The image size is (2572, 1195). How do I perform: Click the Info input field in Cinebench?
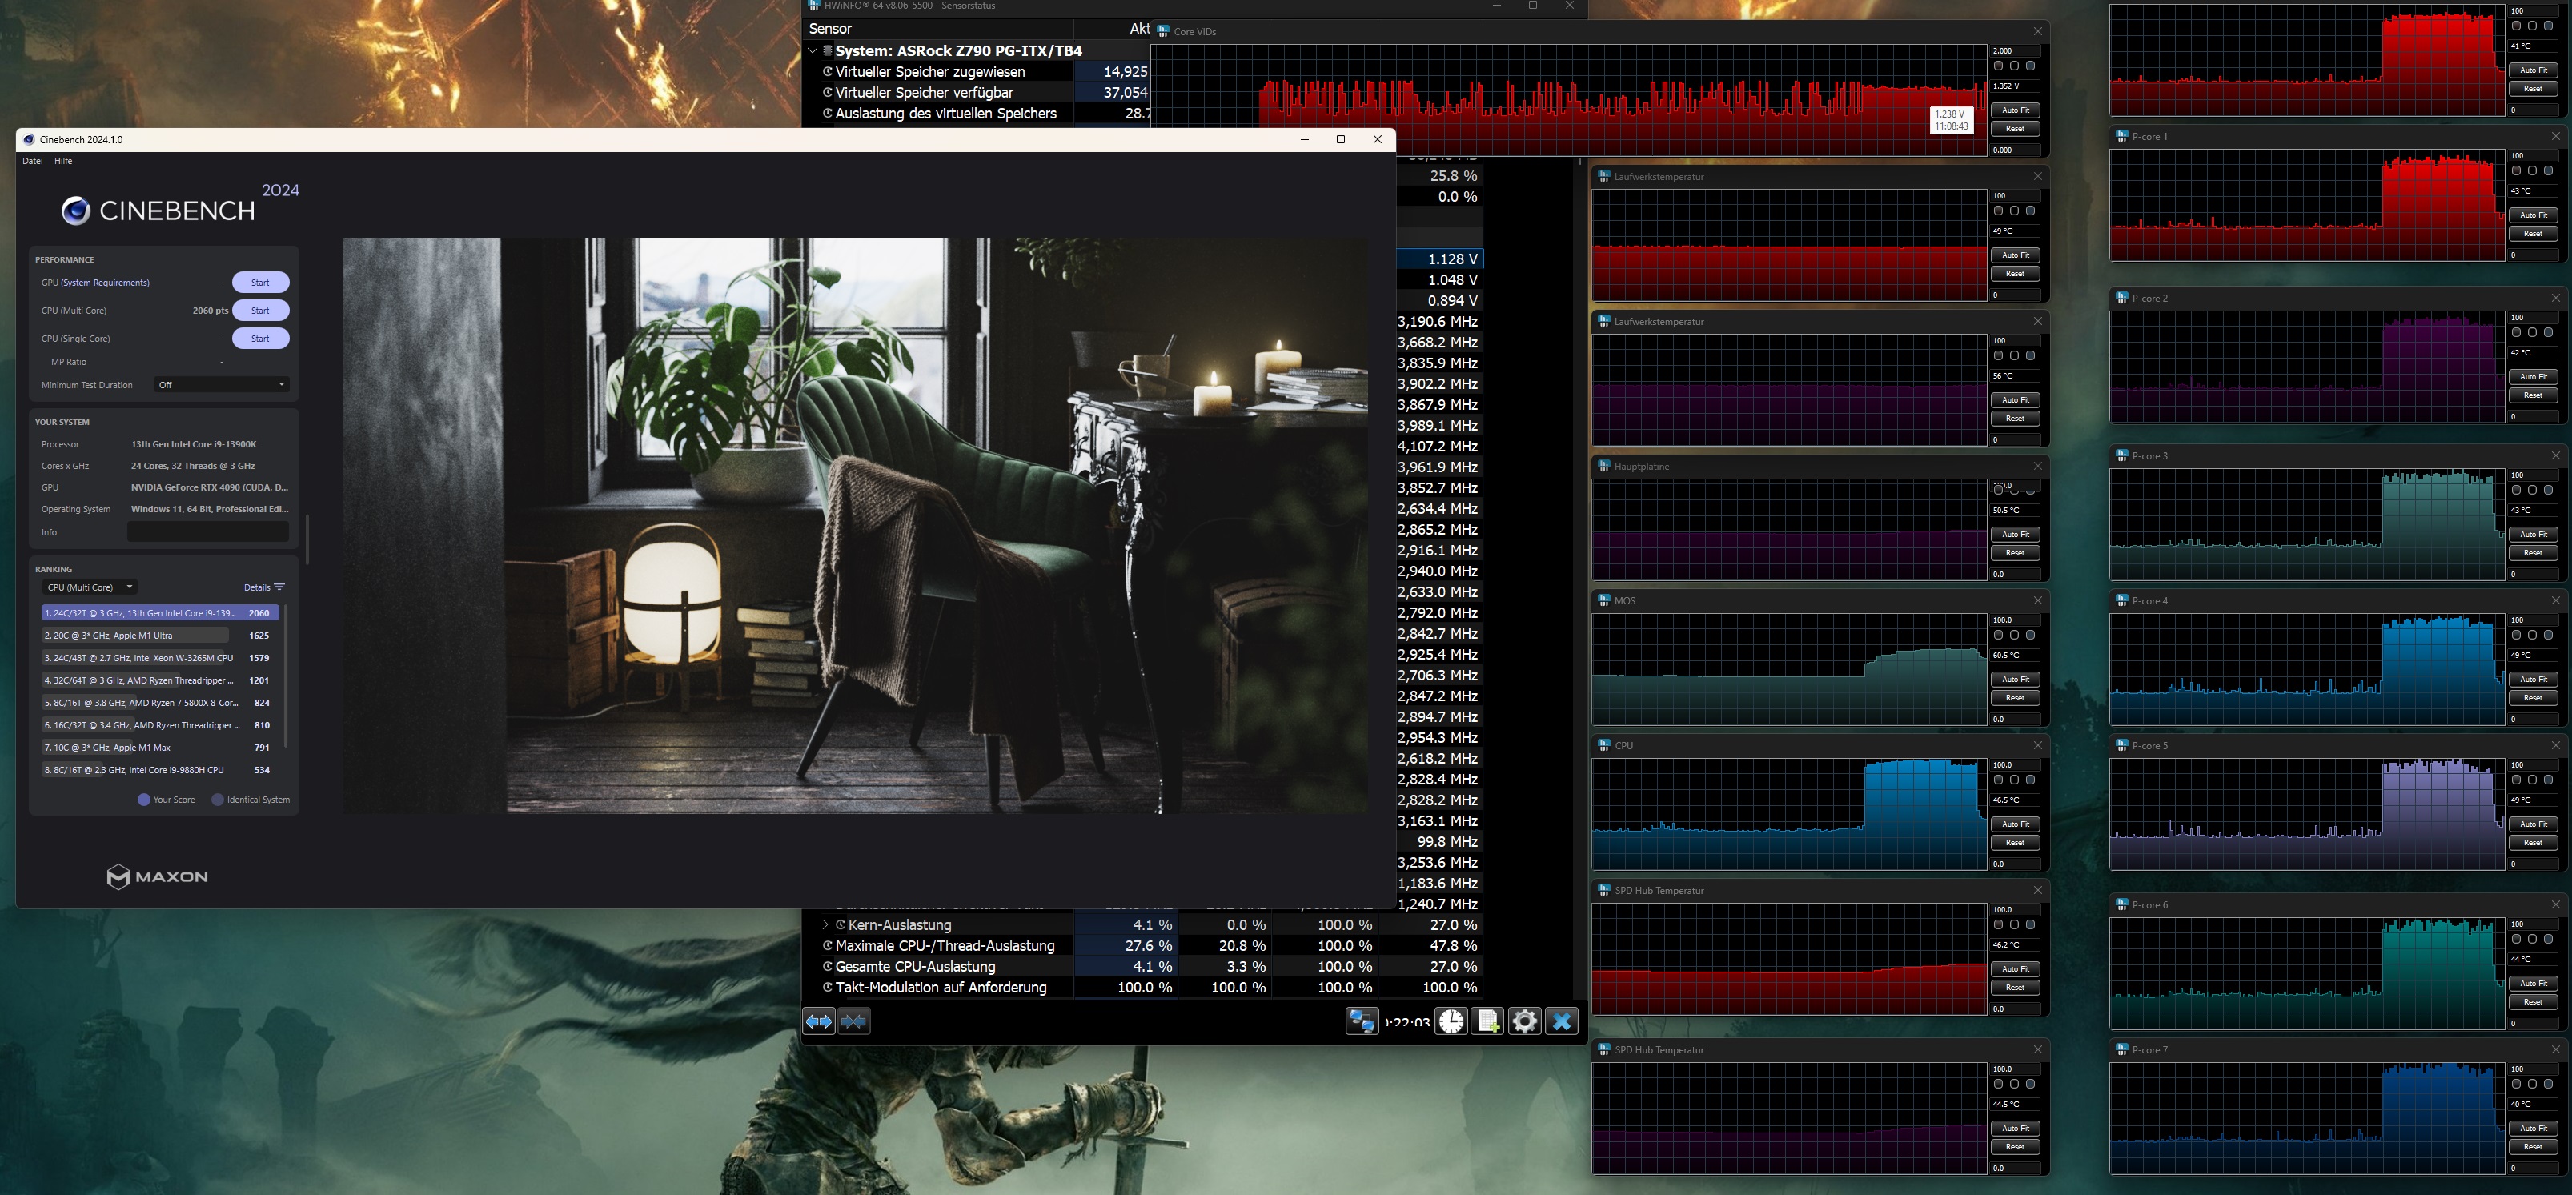tap(207, 532)
